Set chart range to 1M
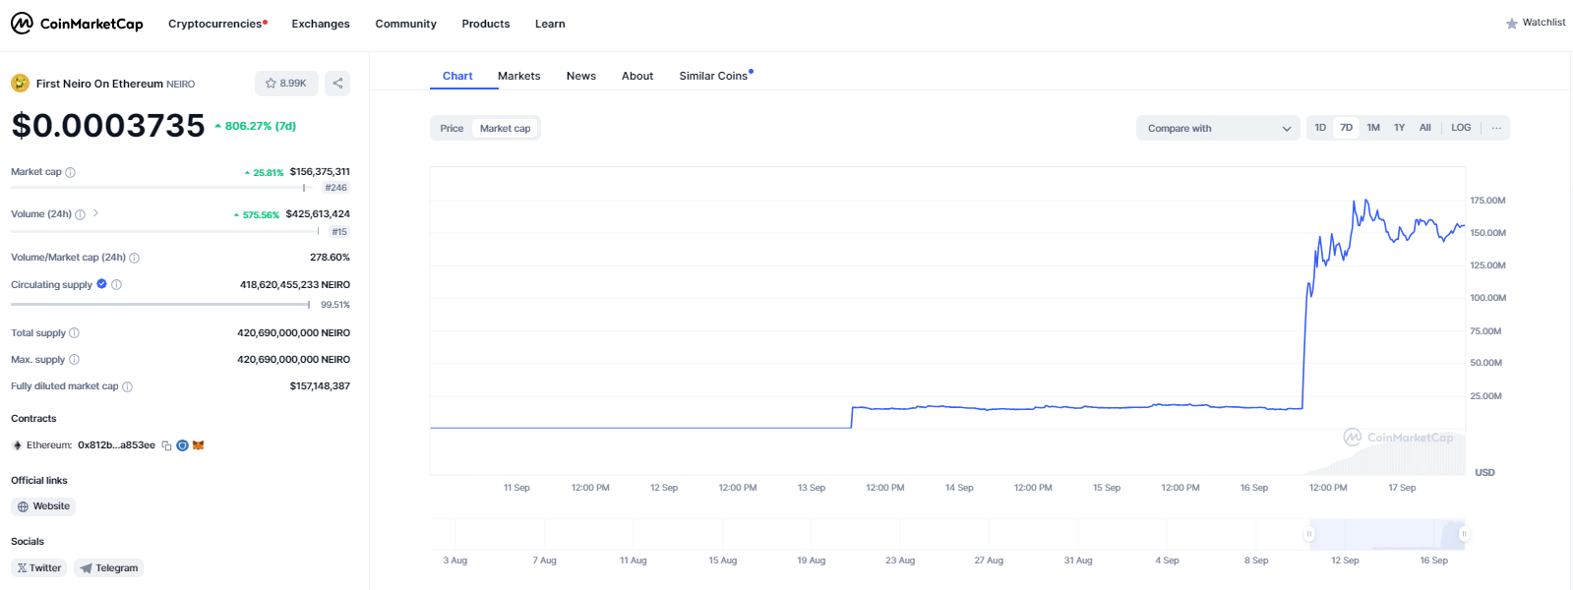Screen dimensions: 1573x590 1373,128
